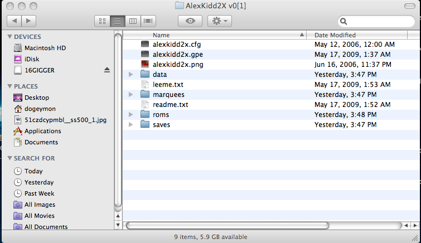Screen dimensions: 421x243
Task: Go back with the left arrow button
Action: [14, 21]
